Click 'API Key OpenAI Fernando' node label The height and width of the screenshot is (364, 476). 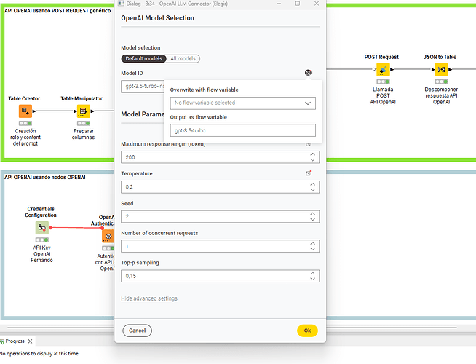coord(41,254)
